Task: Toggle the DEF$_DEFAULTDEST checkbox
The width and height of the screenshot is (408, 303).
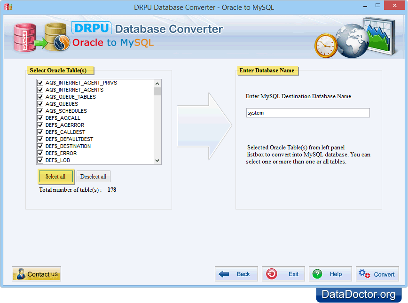Action: (40, 139)
